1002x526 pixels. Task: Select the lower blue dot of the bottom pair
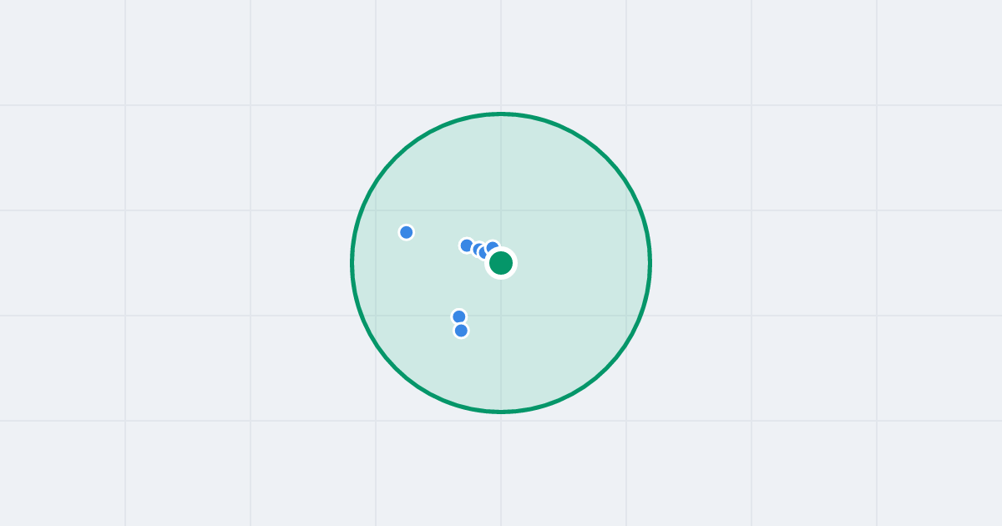[x=461, y=331]
